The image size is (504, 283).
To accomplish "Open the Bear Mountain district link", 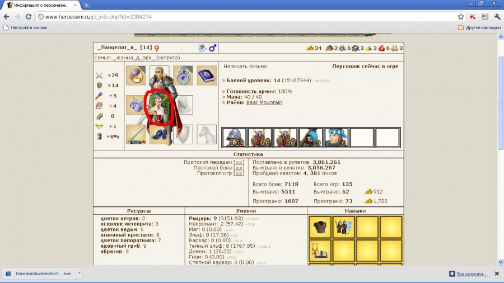I will [x=264, y=102].
